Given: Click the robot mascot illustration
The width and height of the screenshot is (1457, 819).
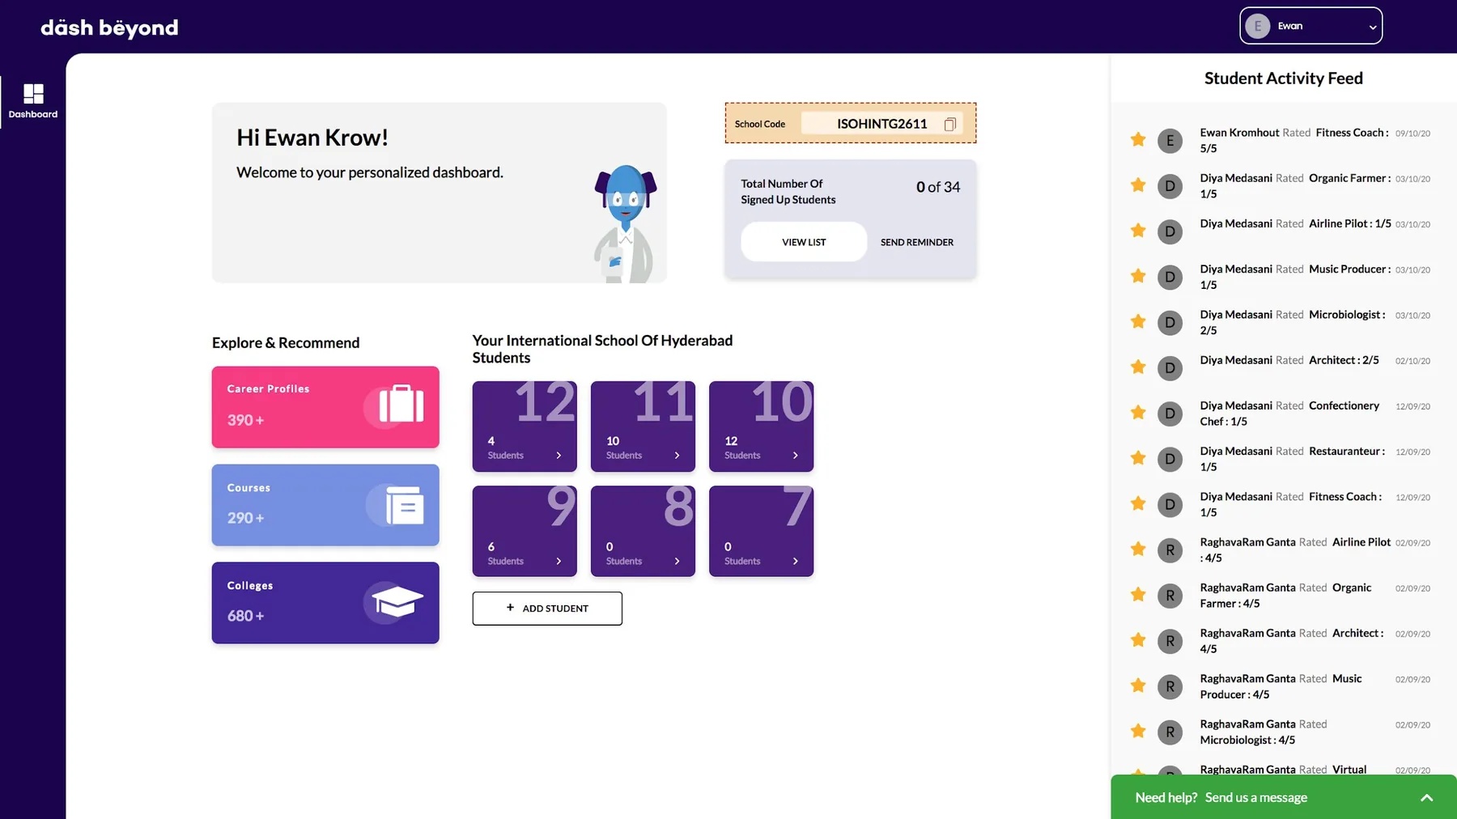Looking at the screenshot, I should 625,224.
